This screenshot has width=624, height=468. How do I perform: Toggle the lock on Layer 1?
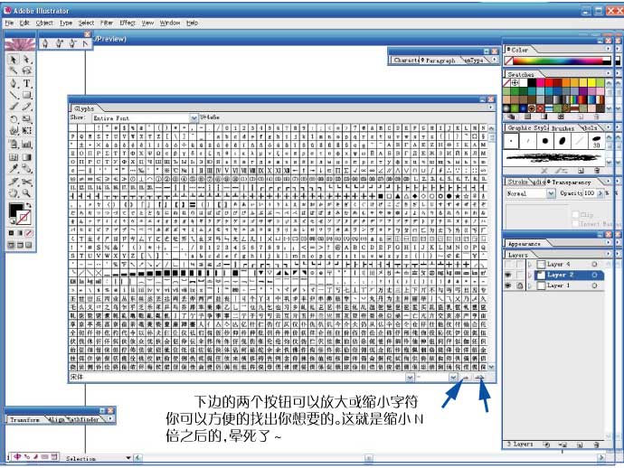click(519, 285)
